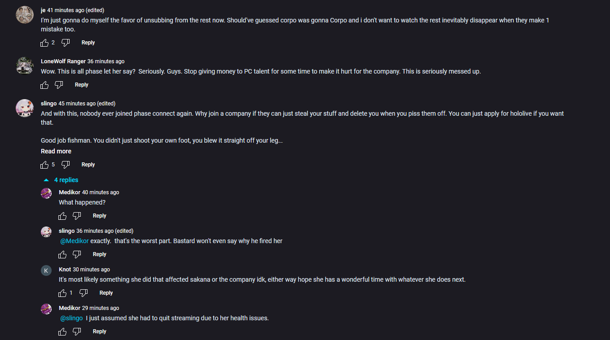Image resolution: width=610 pixels, height=340 pixels.
Task: Collapse the 4 replies thread
Action: [61, 180]
